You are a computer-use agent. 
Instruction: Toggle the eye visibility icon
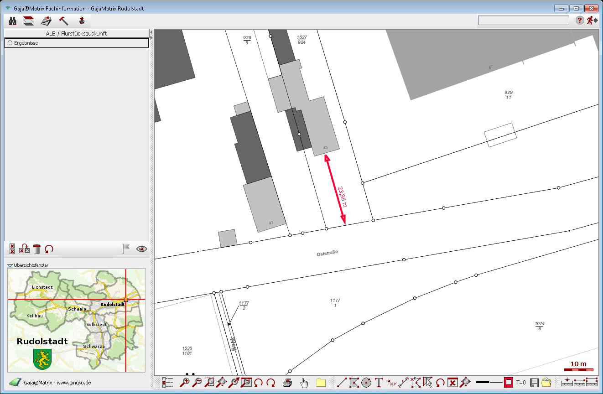point(142,249)
